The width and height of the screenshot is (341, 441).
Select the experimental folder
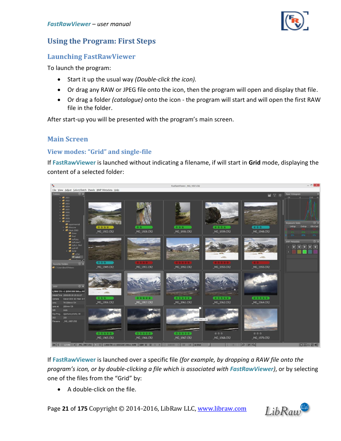pyautogui.click(x=73, y=224)
